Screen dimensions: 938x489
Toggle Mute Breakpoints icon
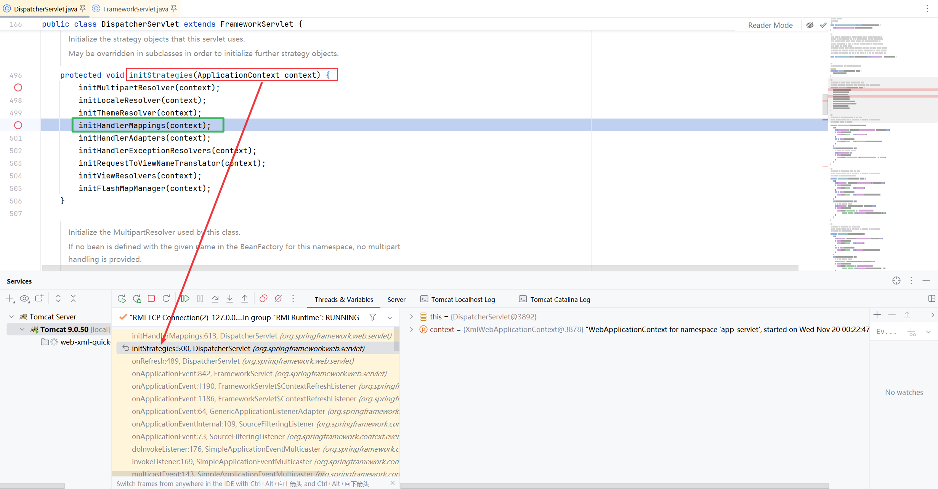click(x=278, y=299)
